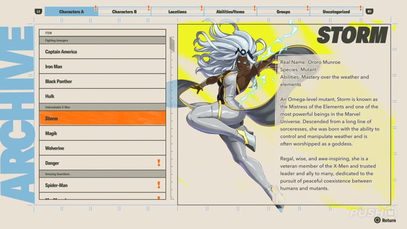
Task: Click the Real Name: Ororo Munroe line
Action: point(310,62)
